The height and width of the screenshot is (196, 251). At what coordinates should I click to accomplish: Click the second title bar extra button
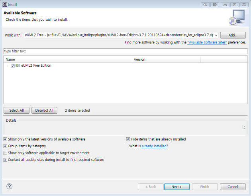pyautogui.click(x=215, y=5)
